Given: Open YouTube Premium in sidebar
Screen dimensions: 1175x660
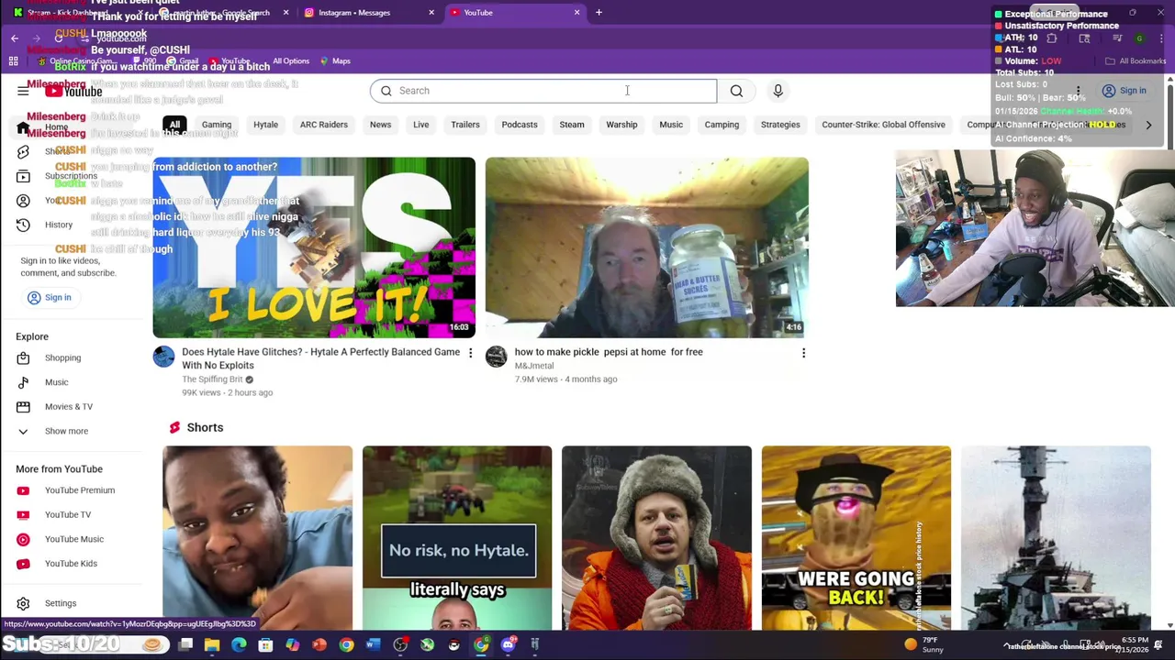Looking at the screenshot, I should coord(80,490).
